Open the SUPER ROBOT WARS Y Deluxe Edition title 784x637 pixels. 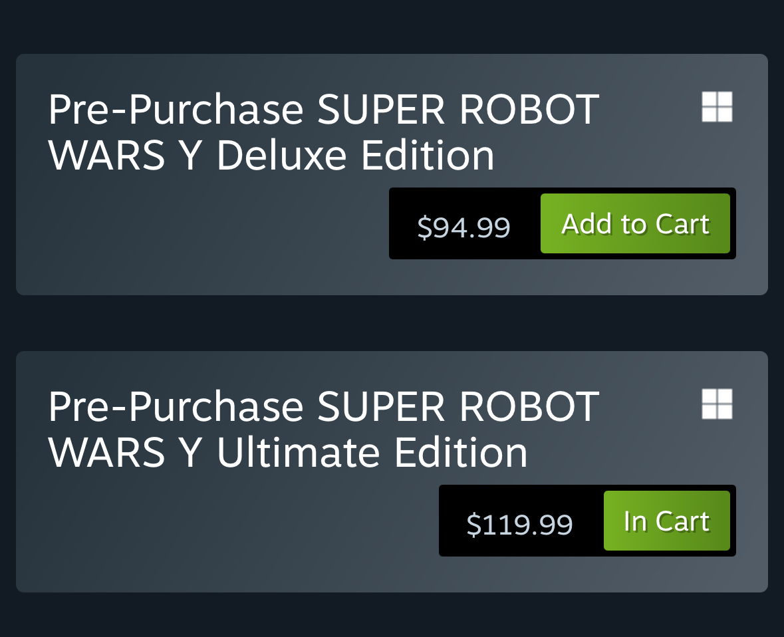point(323,132)
